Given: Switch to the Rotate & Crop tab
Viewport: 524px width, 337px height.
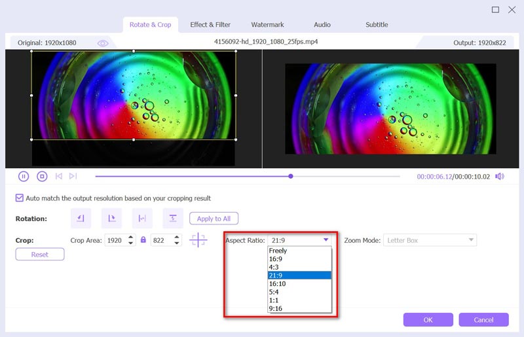Looking at the screenshot, I should 151,25.
